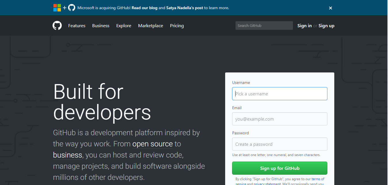The image size is (388, 185).
Task: Click the Email signup field
Action: [x=279, y=119]
